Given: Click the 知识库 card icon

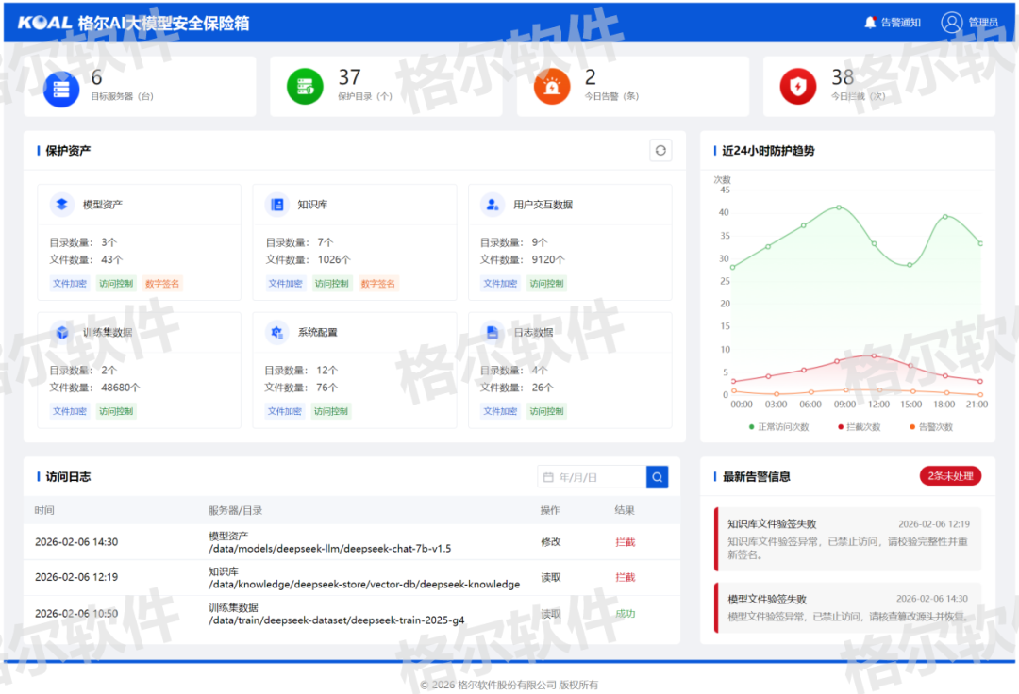Looking at the screenshot, I should coord(277,204).
